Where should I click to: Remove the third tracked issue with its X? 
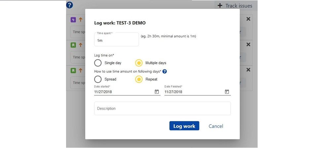[248, 70]
